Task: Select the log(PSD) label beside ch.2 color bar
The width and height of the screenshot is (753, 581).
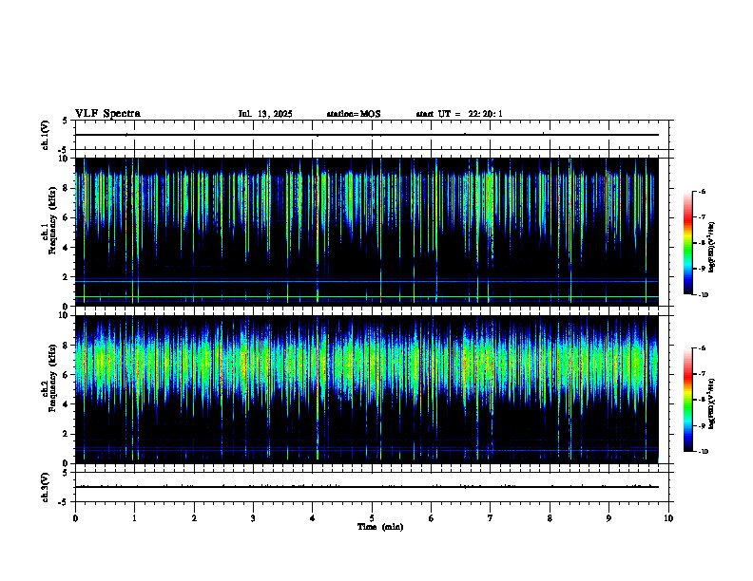Action: coord(712,403)
